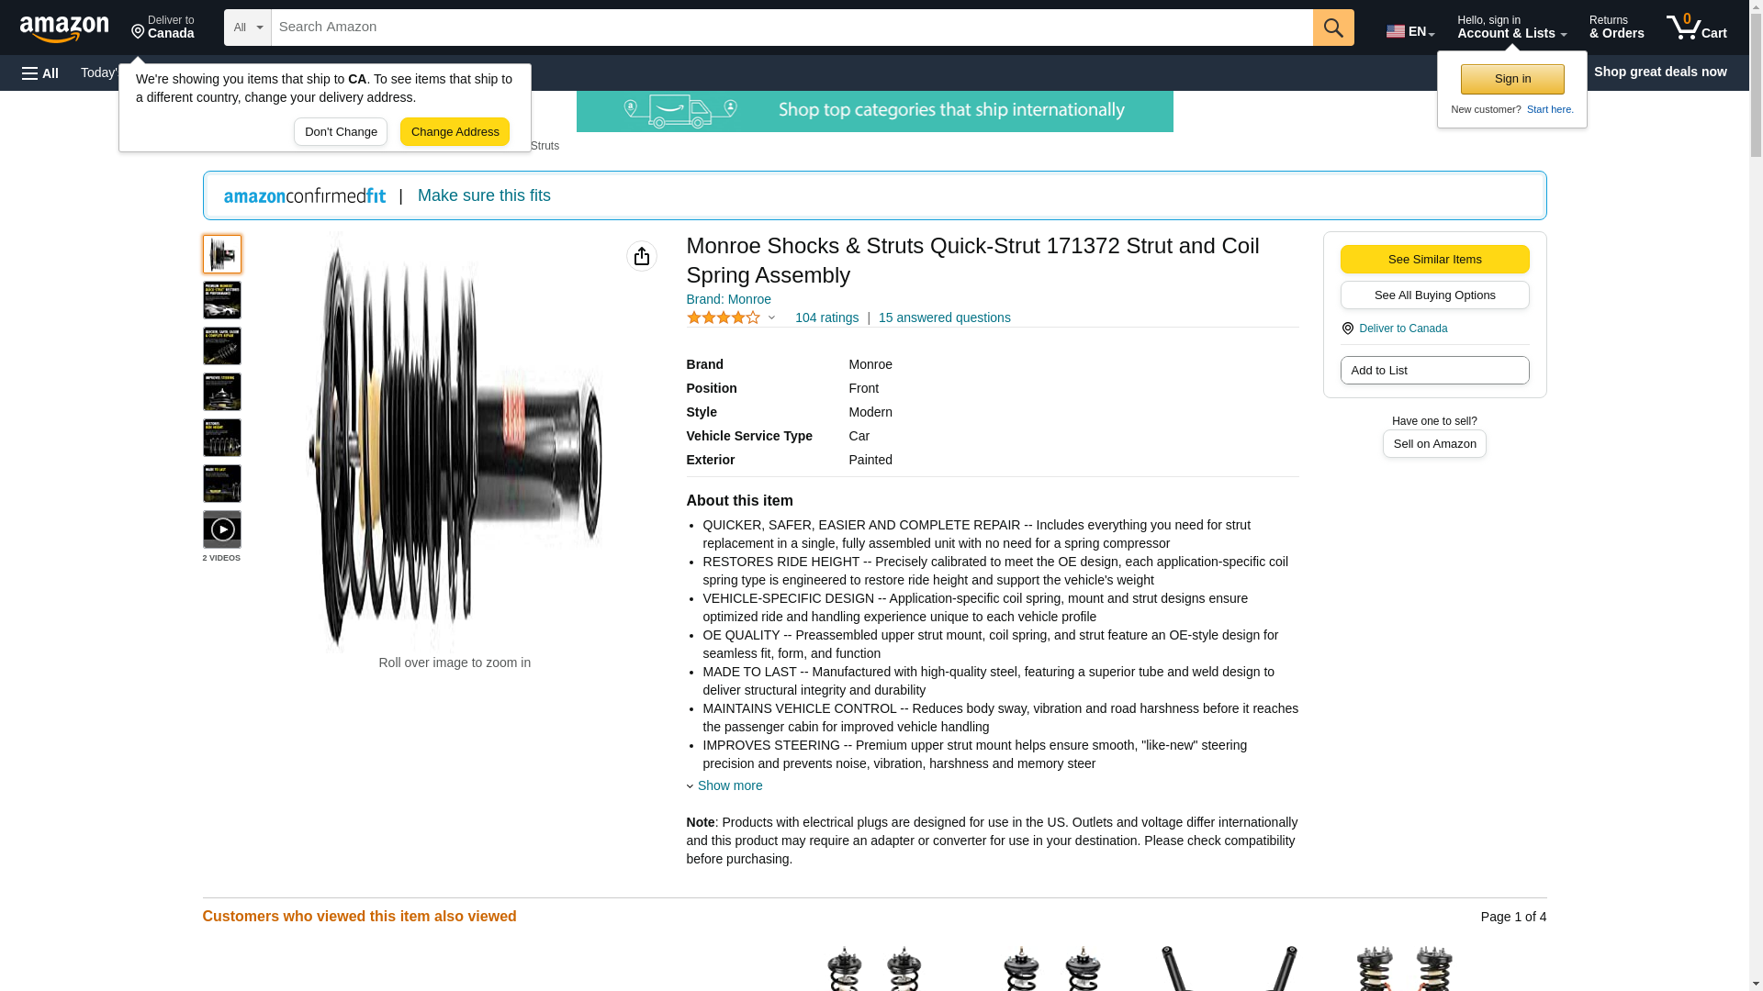Open the EN language dropdown

pyautogui.click(x=1410, y=30)
